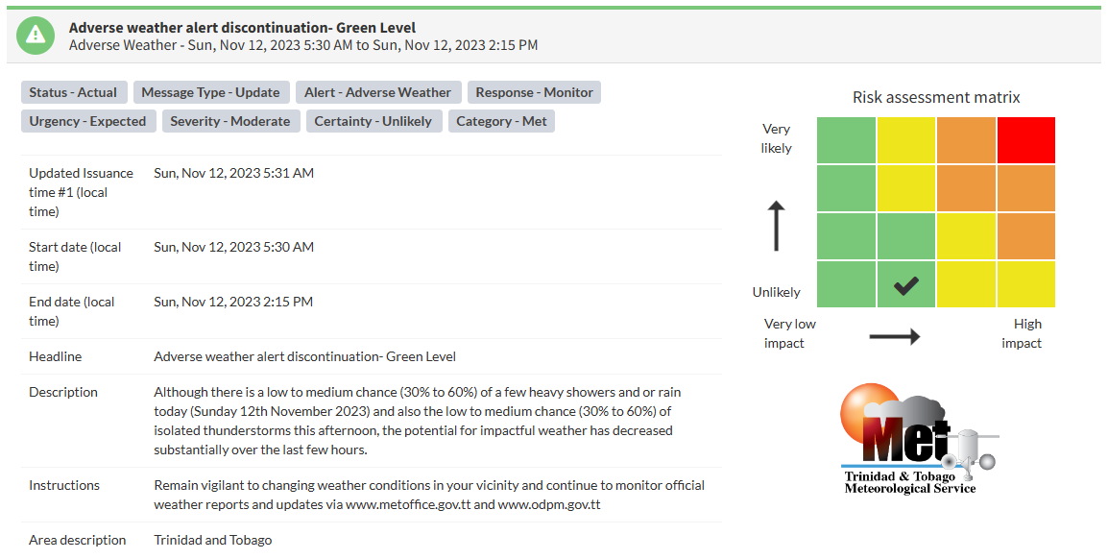
Task: Click the 'Area description' row label
Action: click(x=77, y=540)
